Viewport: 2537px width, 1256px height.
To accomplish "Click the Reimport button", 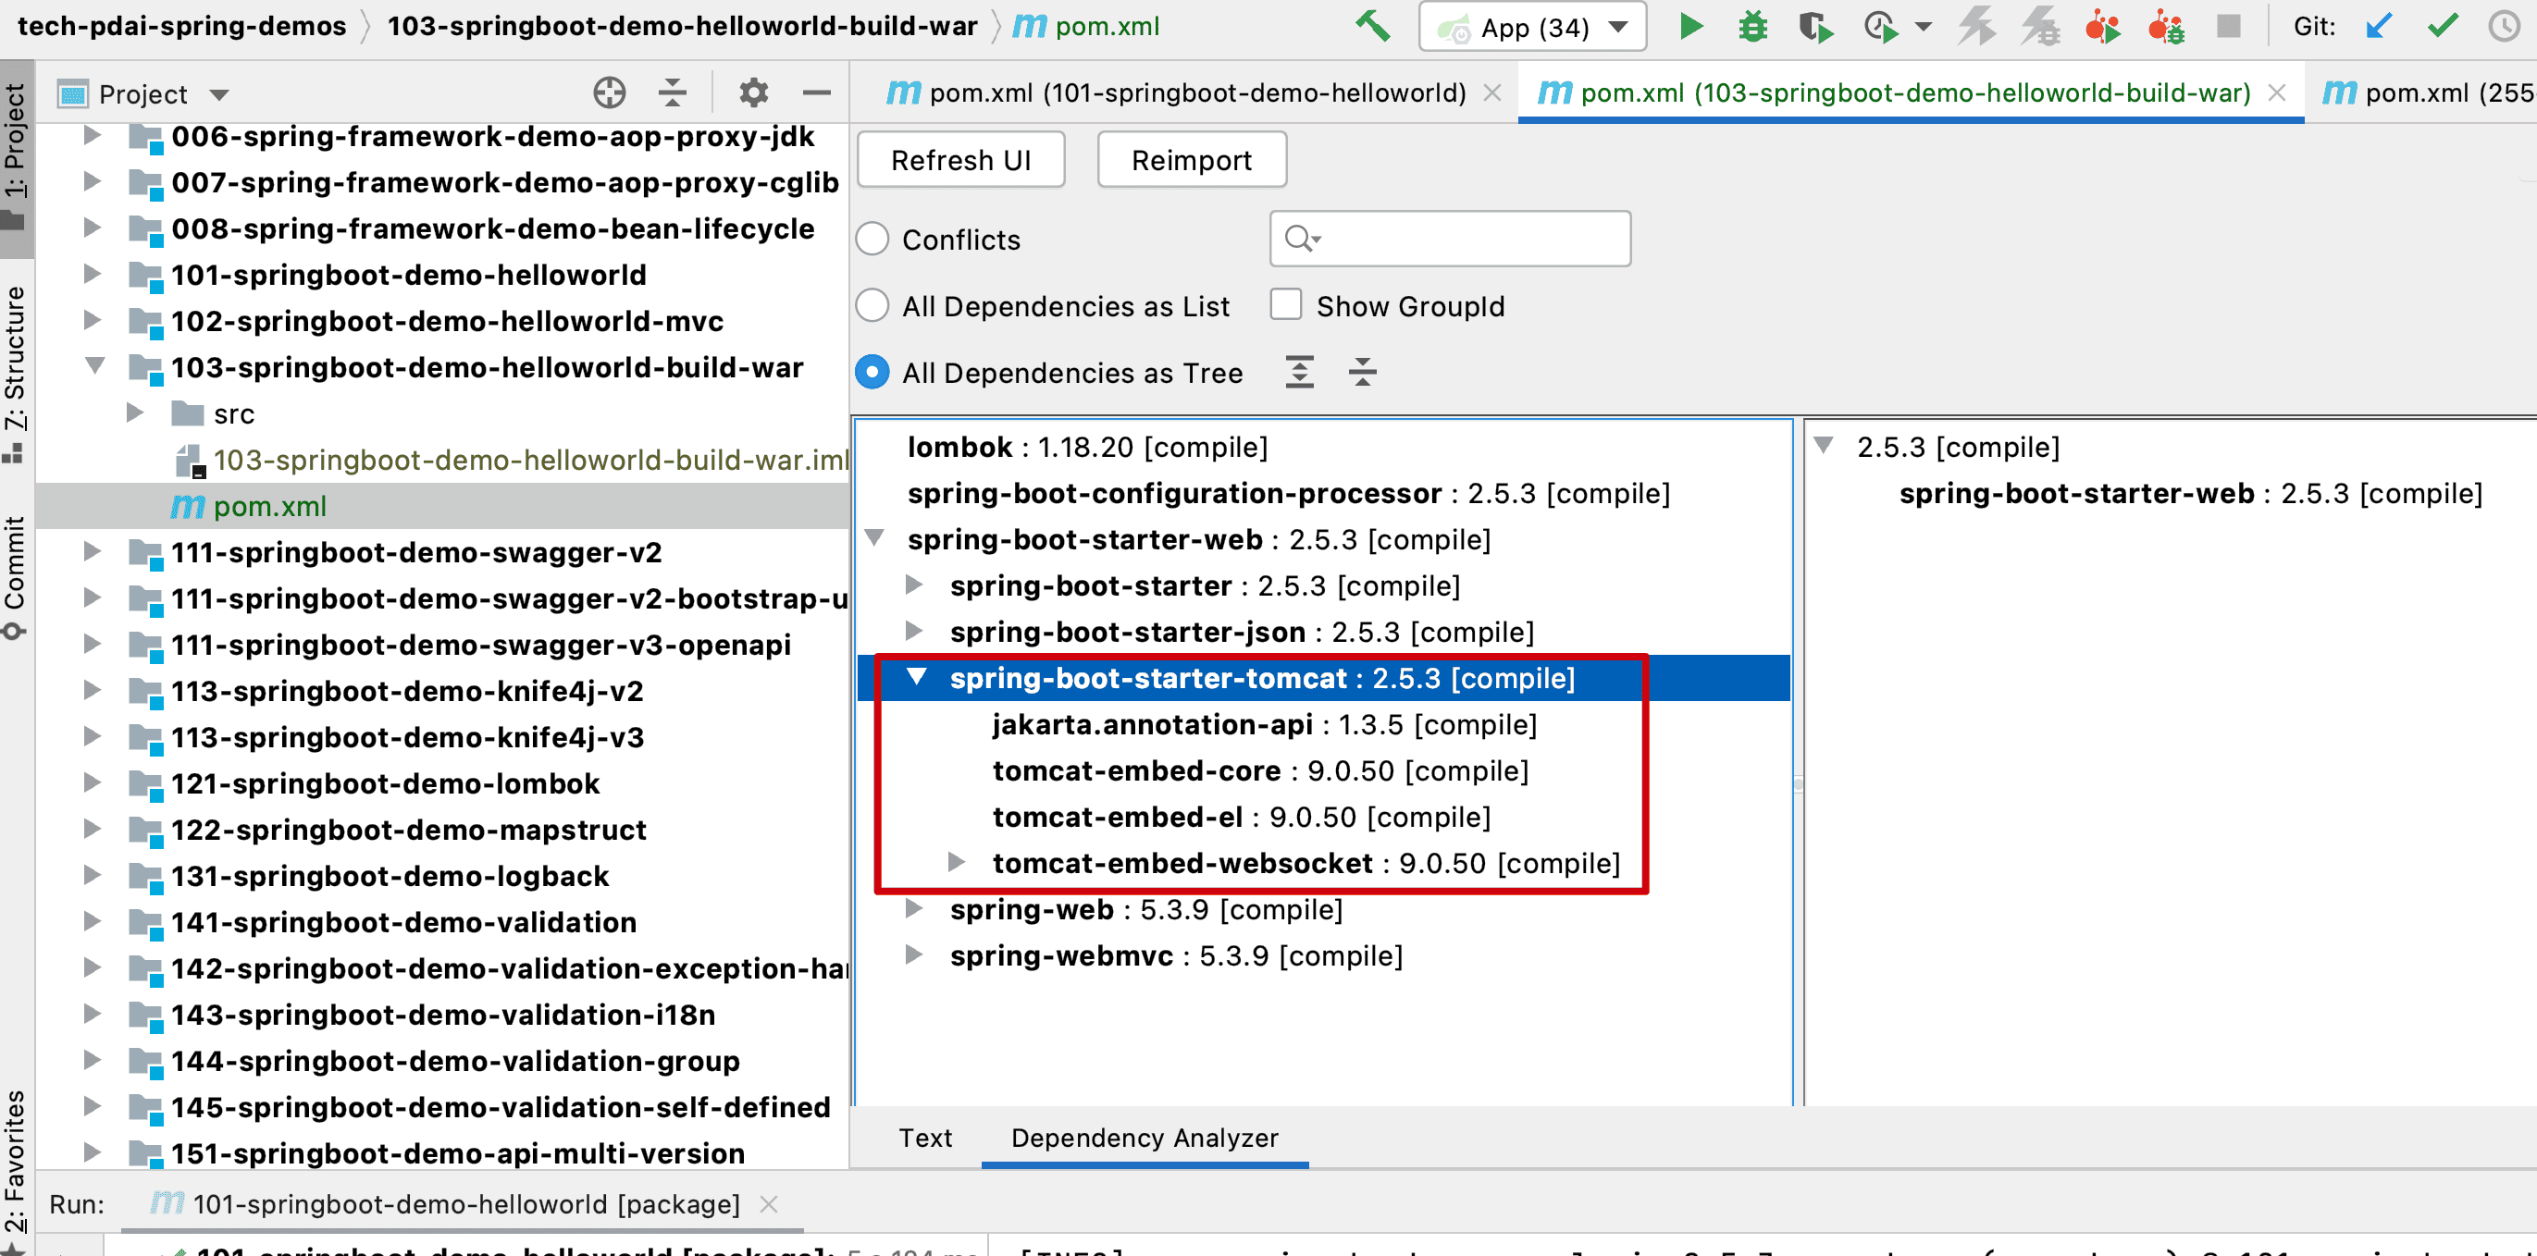I will (1191, 159).
